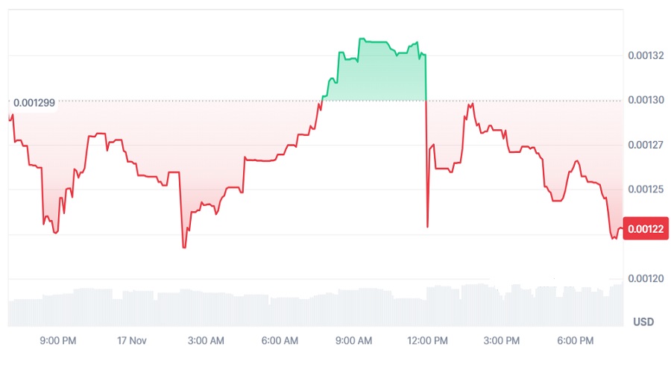
Task: Select the 9:00 PM time axis label
Action: [58, 341]
